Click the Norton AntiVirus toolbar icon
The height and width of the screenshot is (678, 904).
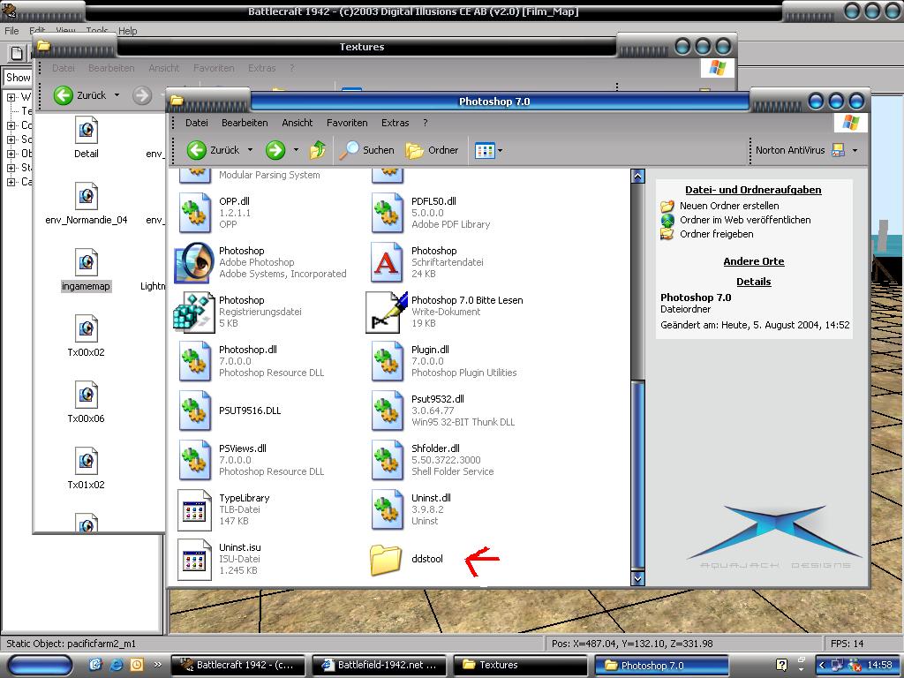tap(839, 150)
